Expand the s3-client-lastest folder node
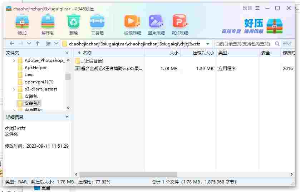This screenshot has height=192, width=300. tap(14, 89)
